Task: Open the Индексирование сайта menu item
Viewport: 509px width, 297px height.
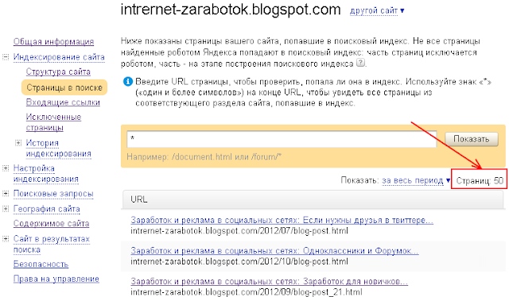Action: tap(59, 57)
